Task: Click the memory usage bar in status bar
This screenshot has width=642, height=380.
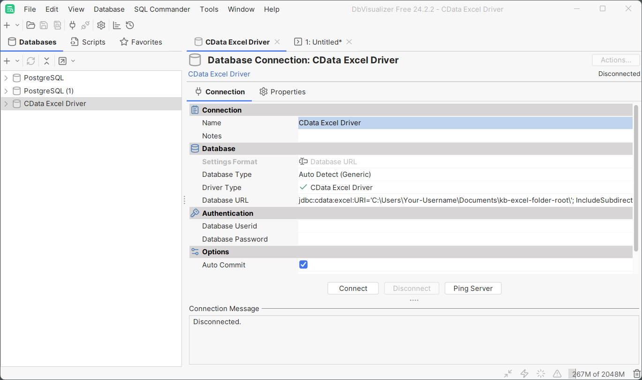Action: point(597,374)
